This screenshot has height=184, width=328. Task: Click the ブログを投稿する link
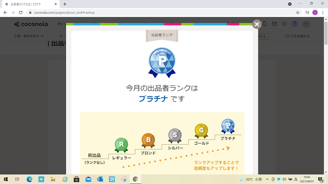pyautogui.click(x=297, y=36)
